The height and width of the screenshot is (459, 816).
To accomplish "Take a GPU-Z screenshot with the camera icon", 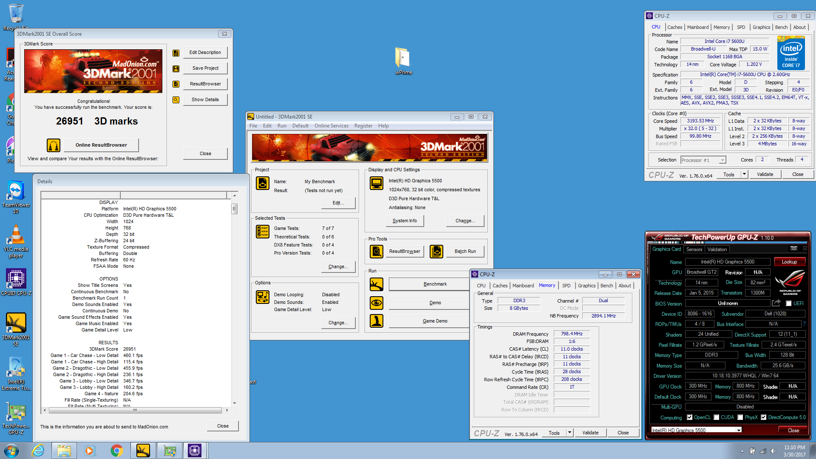I will (x=793, y=249).
